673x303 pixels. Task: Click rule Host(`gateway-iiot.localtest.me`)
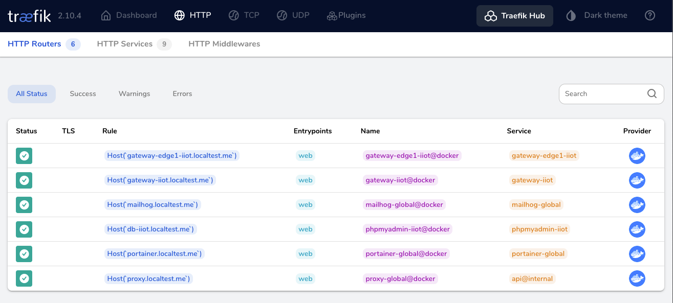(x=160, y=180)
